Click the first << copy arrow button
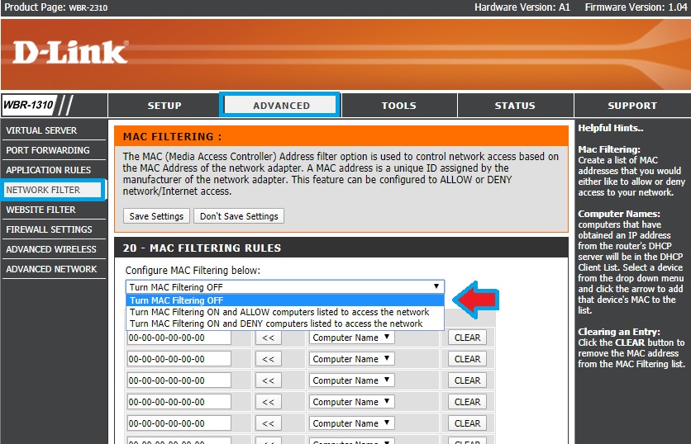This screenshot has width=691, height=444. tap(268, 338)
